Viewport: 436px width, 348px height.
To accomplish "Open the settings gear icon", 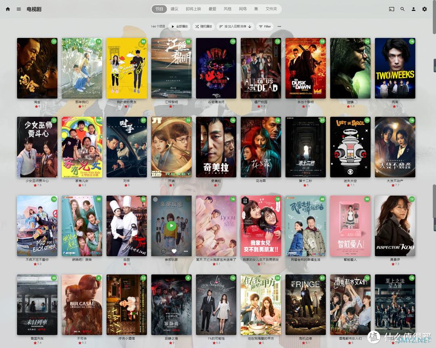I will pyautogui.click(x=425, y=9).
